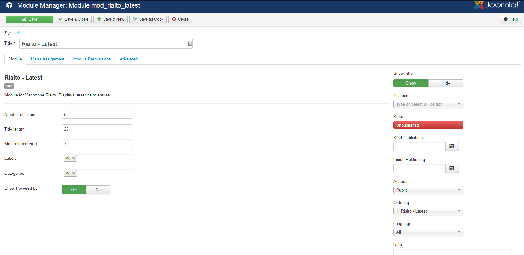Remove the All tag from Categories
This screenshot has width=524, height=255.
74,174
